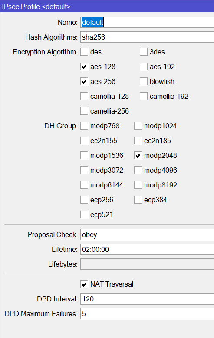214x338 pixels.
Task: Click the Proposal Check label
Action: (x=53, y=234)
